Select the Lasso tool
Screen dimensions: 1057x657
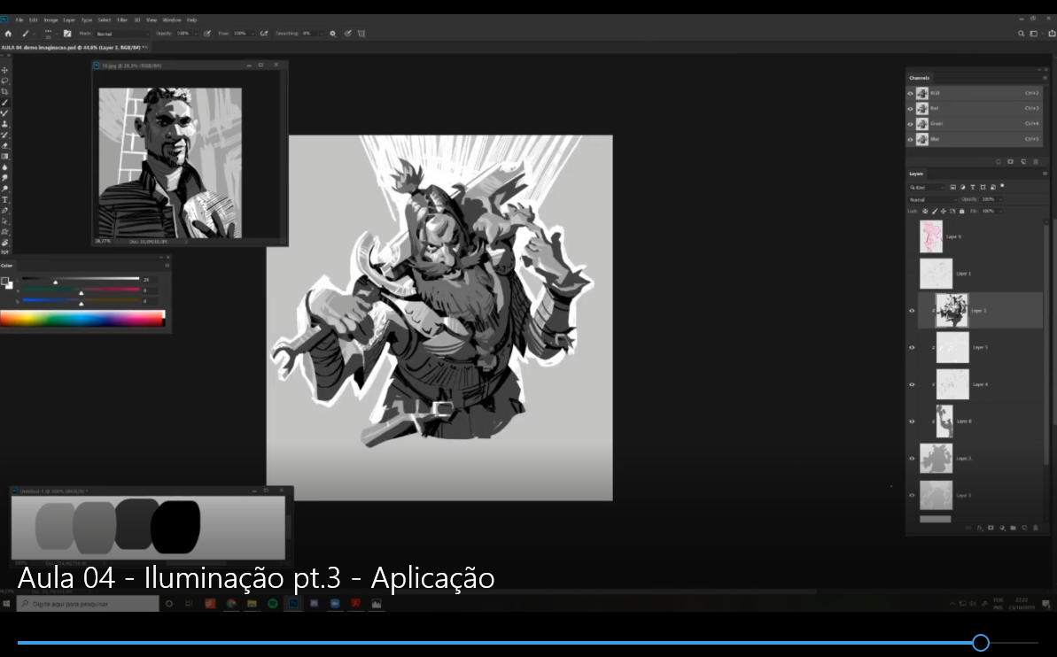[x=5, y=81]
